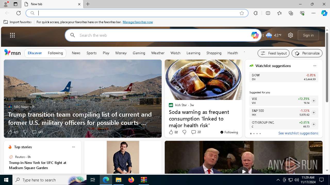Open the Soda warning article headline
This screenshot has width=330, height=185.
(x=199, y=119)
